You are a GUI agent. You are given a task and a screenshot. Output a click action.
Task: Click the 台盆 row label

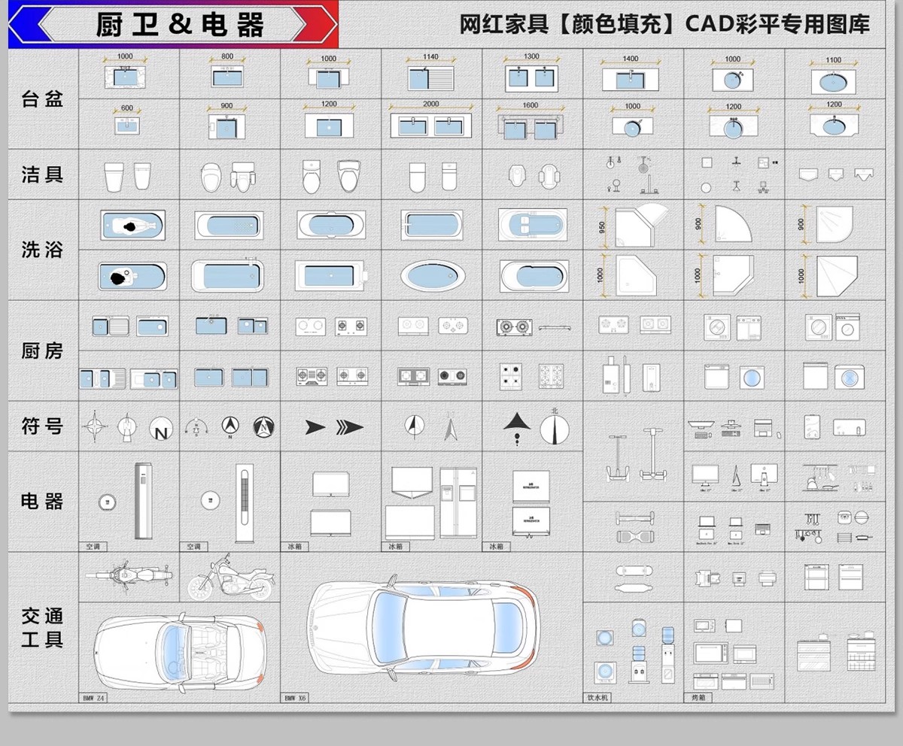click(42, 99)
